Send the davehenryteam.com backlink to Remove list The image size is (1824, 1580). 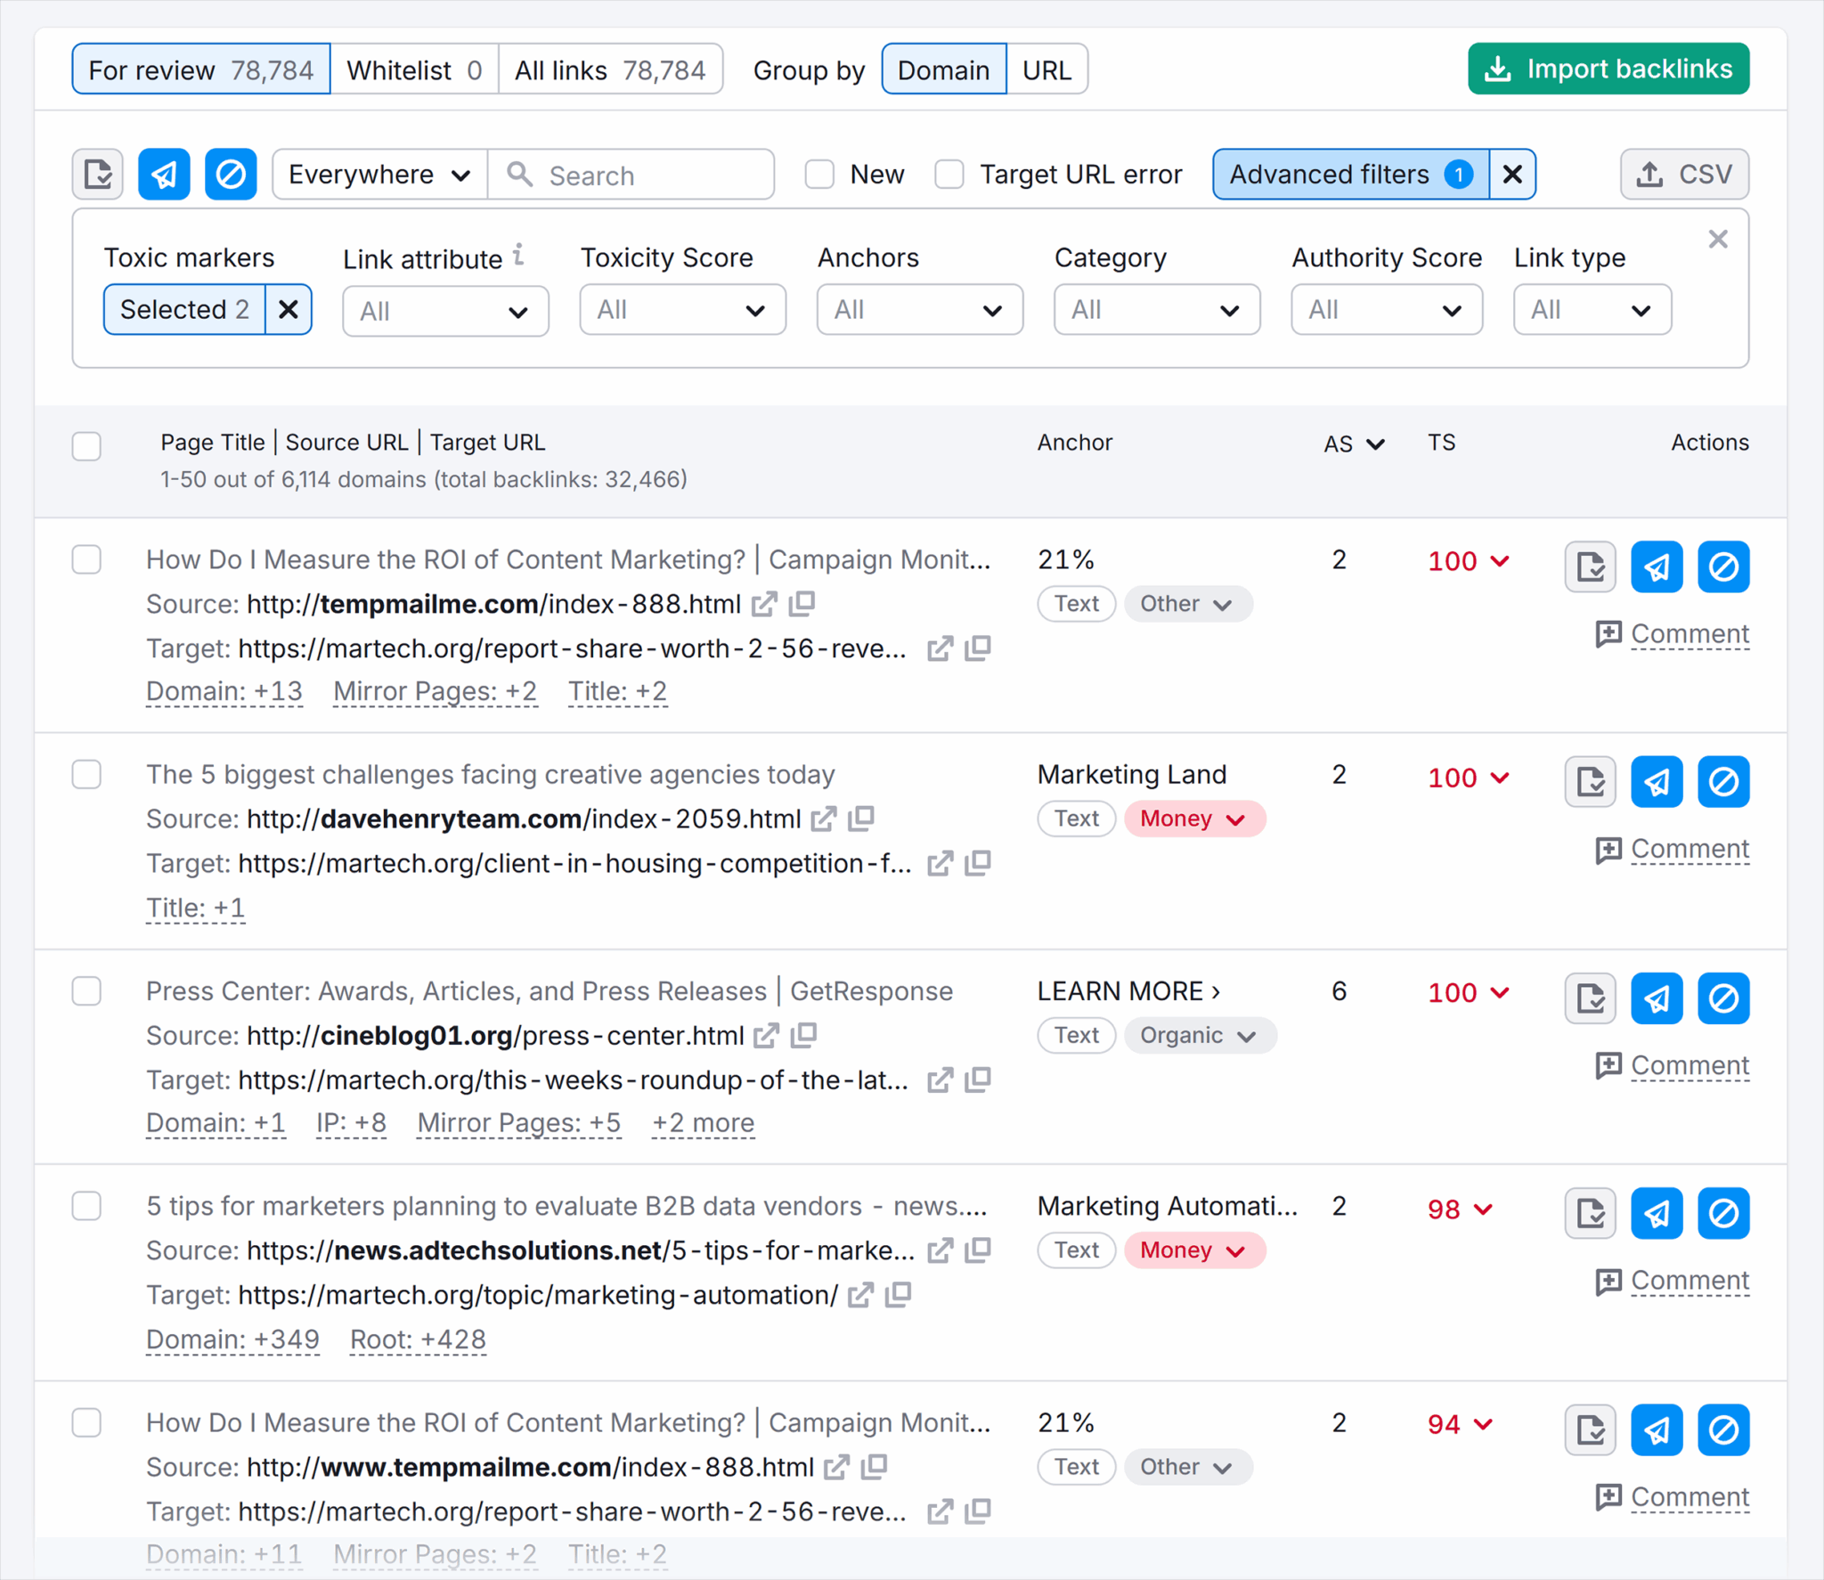tap(1657, 781)
